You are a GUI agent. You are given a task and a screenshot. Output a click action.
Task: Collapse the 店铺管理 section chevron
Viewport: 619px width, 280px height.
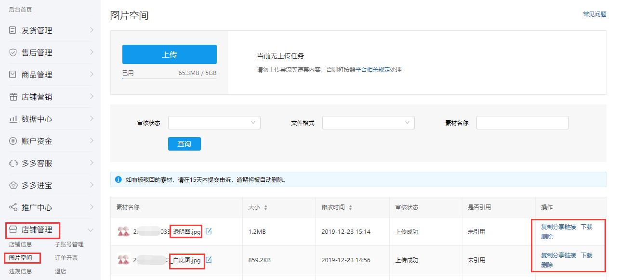tap(89, 230)
